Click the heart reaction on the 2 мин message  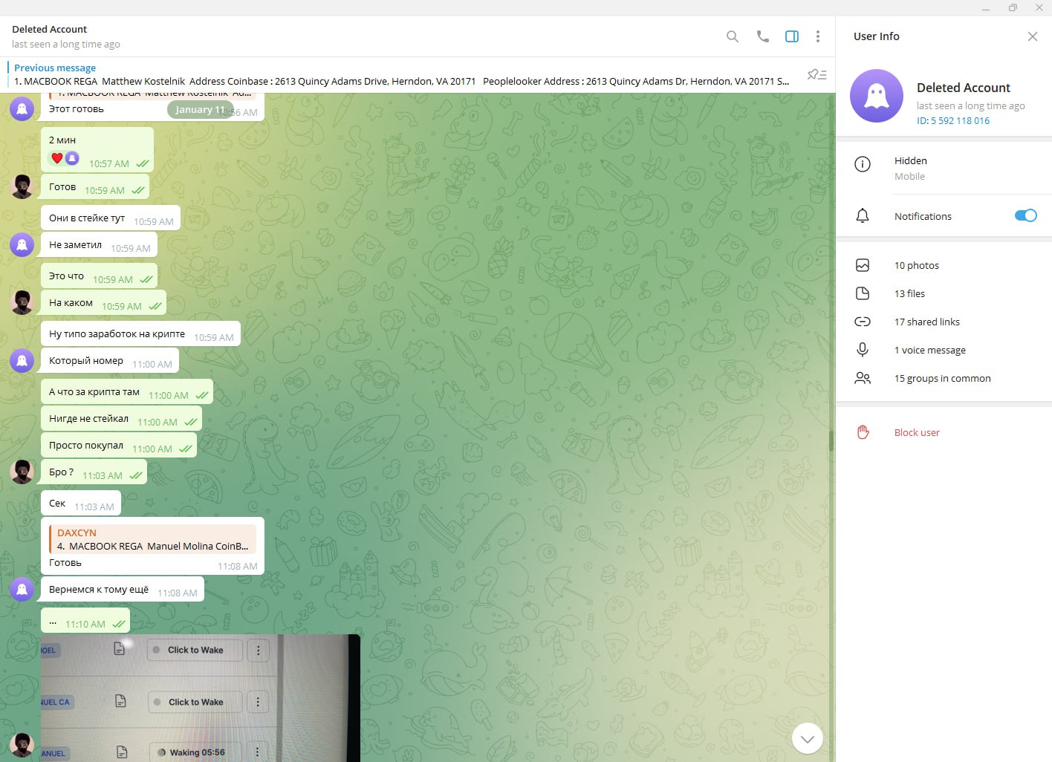pos(57,158)
